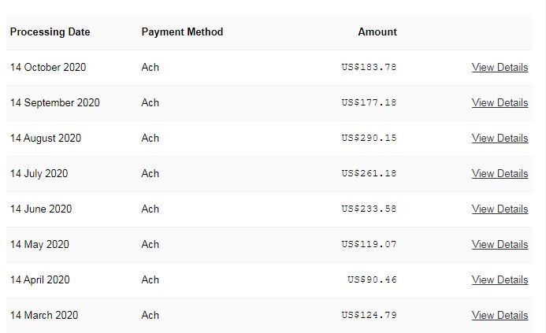
Task: Click Ach in the 14 May 2020 row
Action: pos(150,245)
